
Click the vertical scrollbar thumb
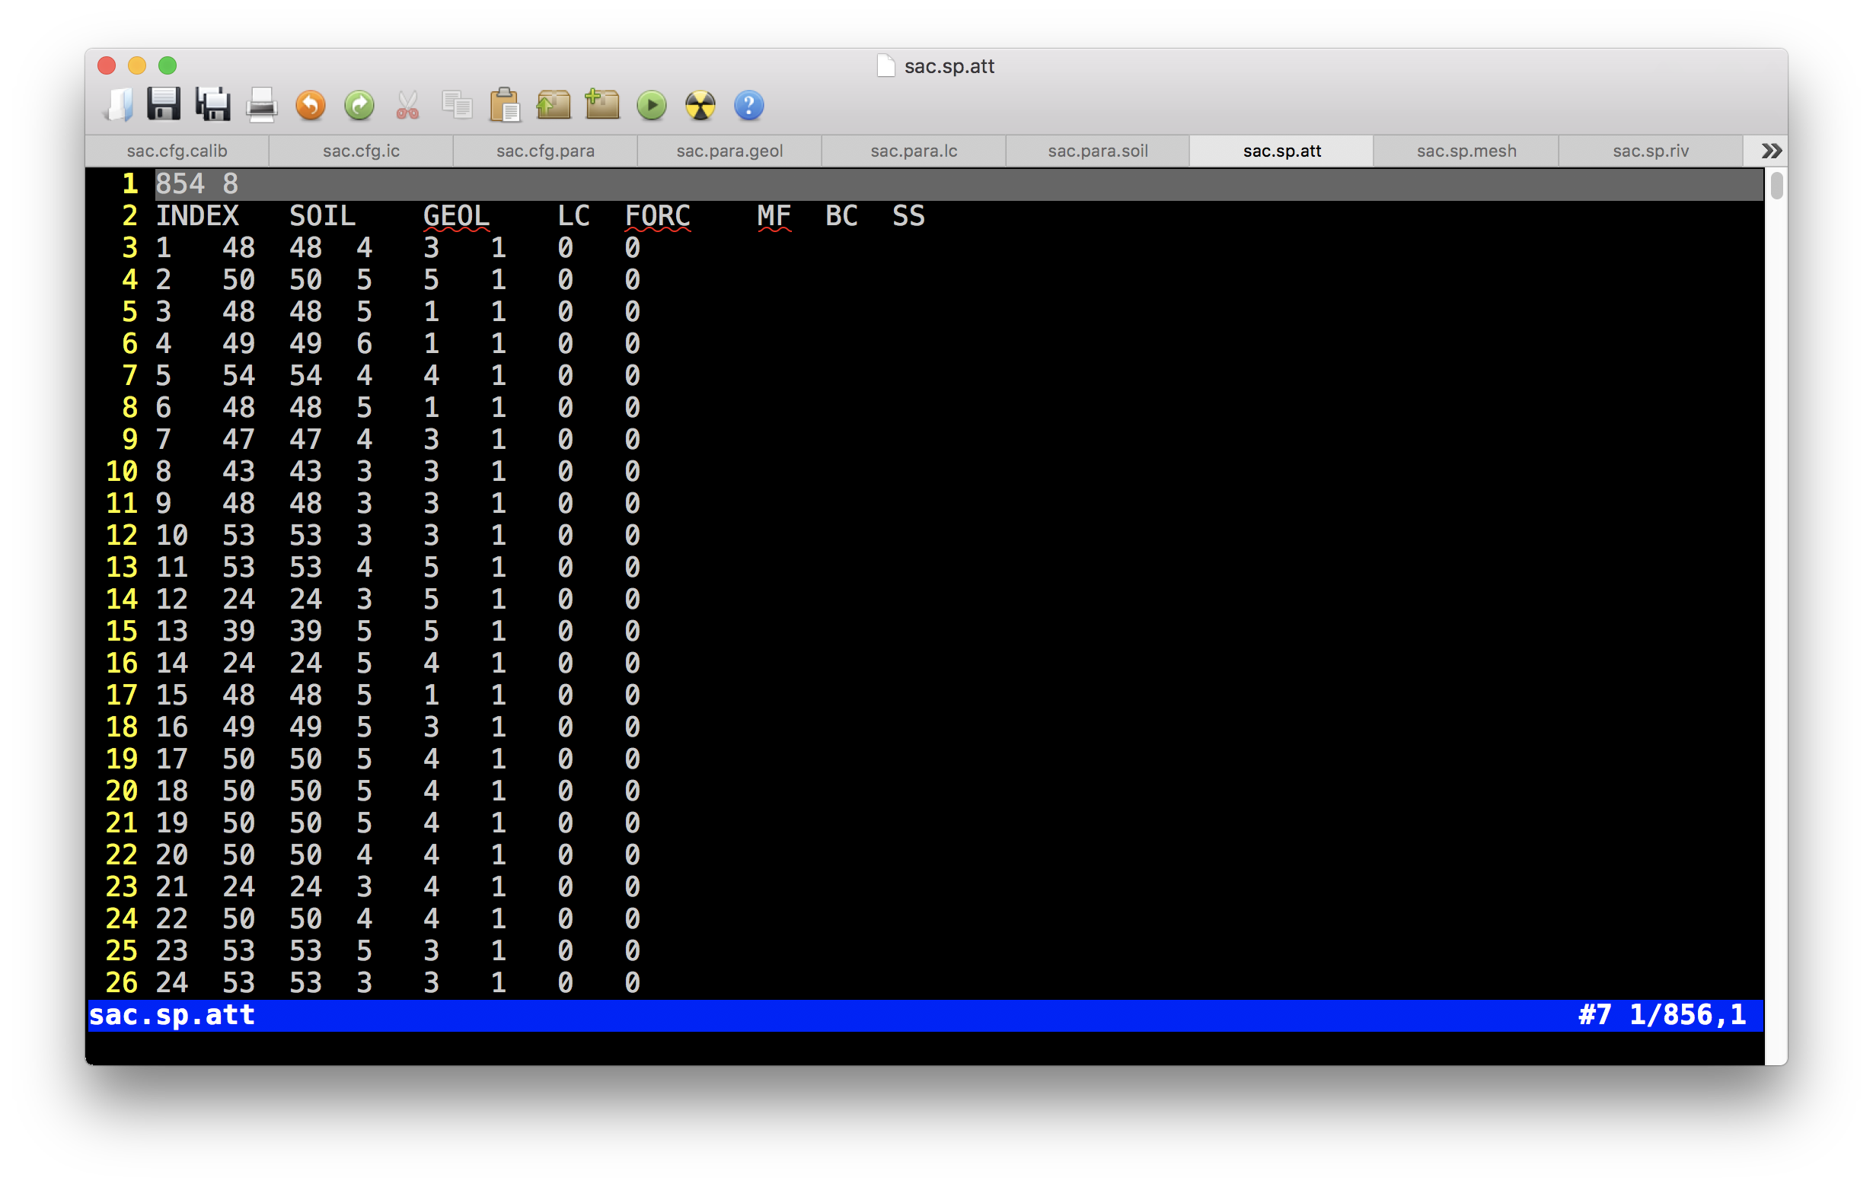[x=1776, y=186]
